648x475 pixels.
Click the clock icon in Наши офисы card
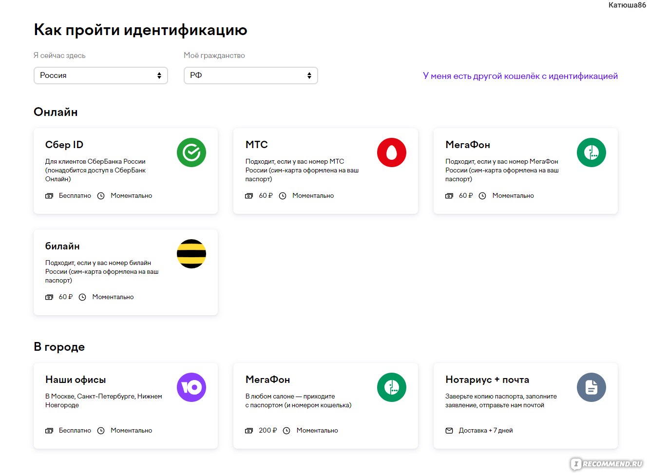101,431
